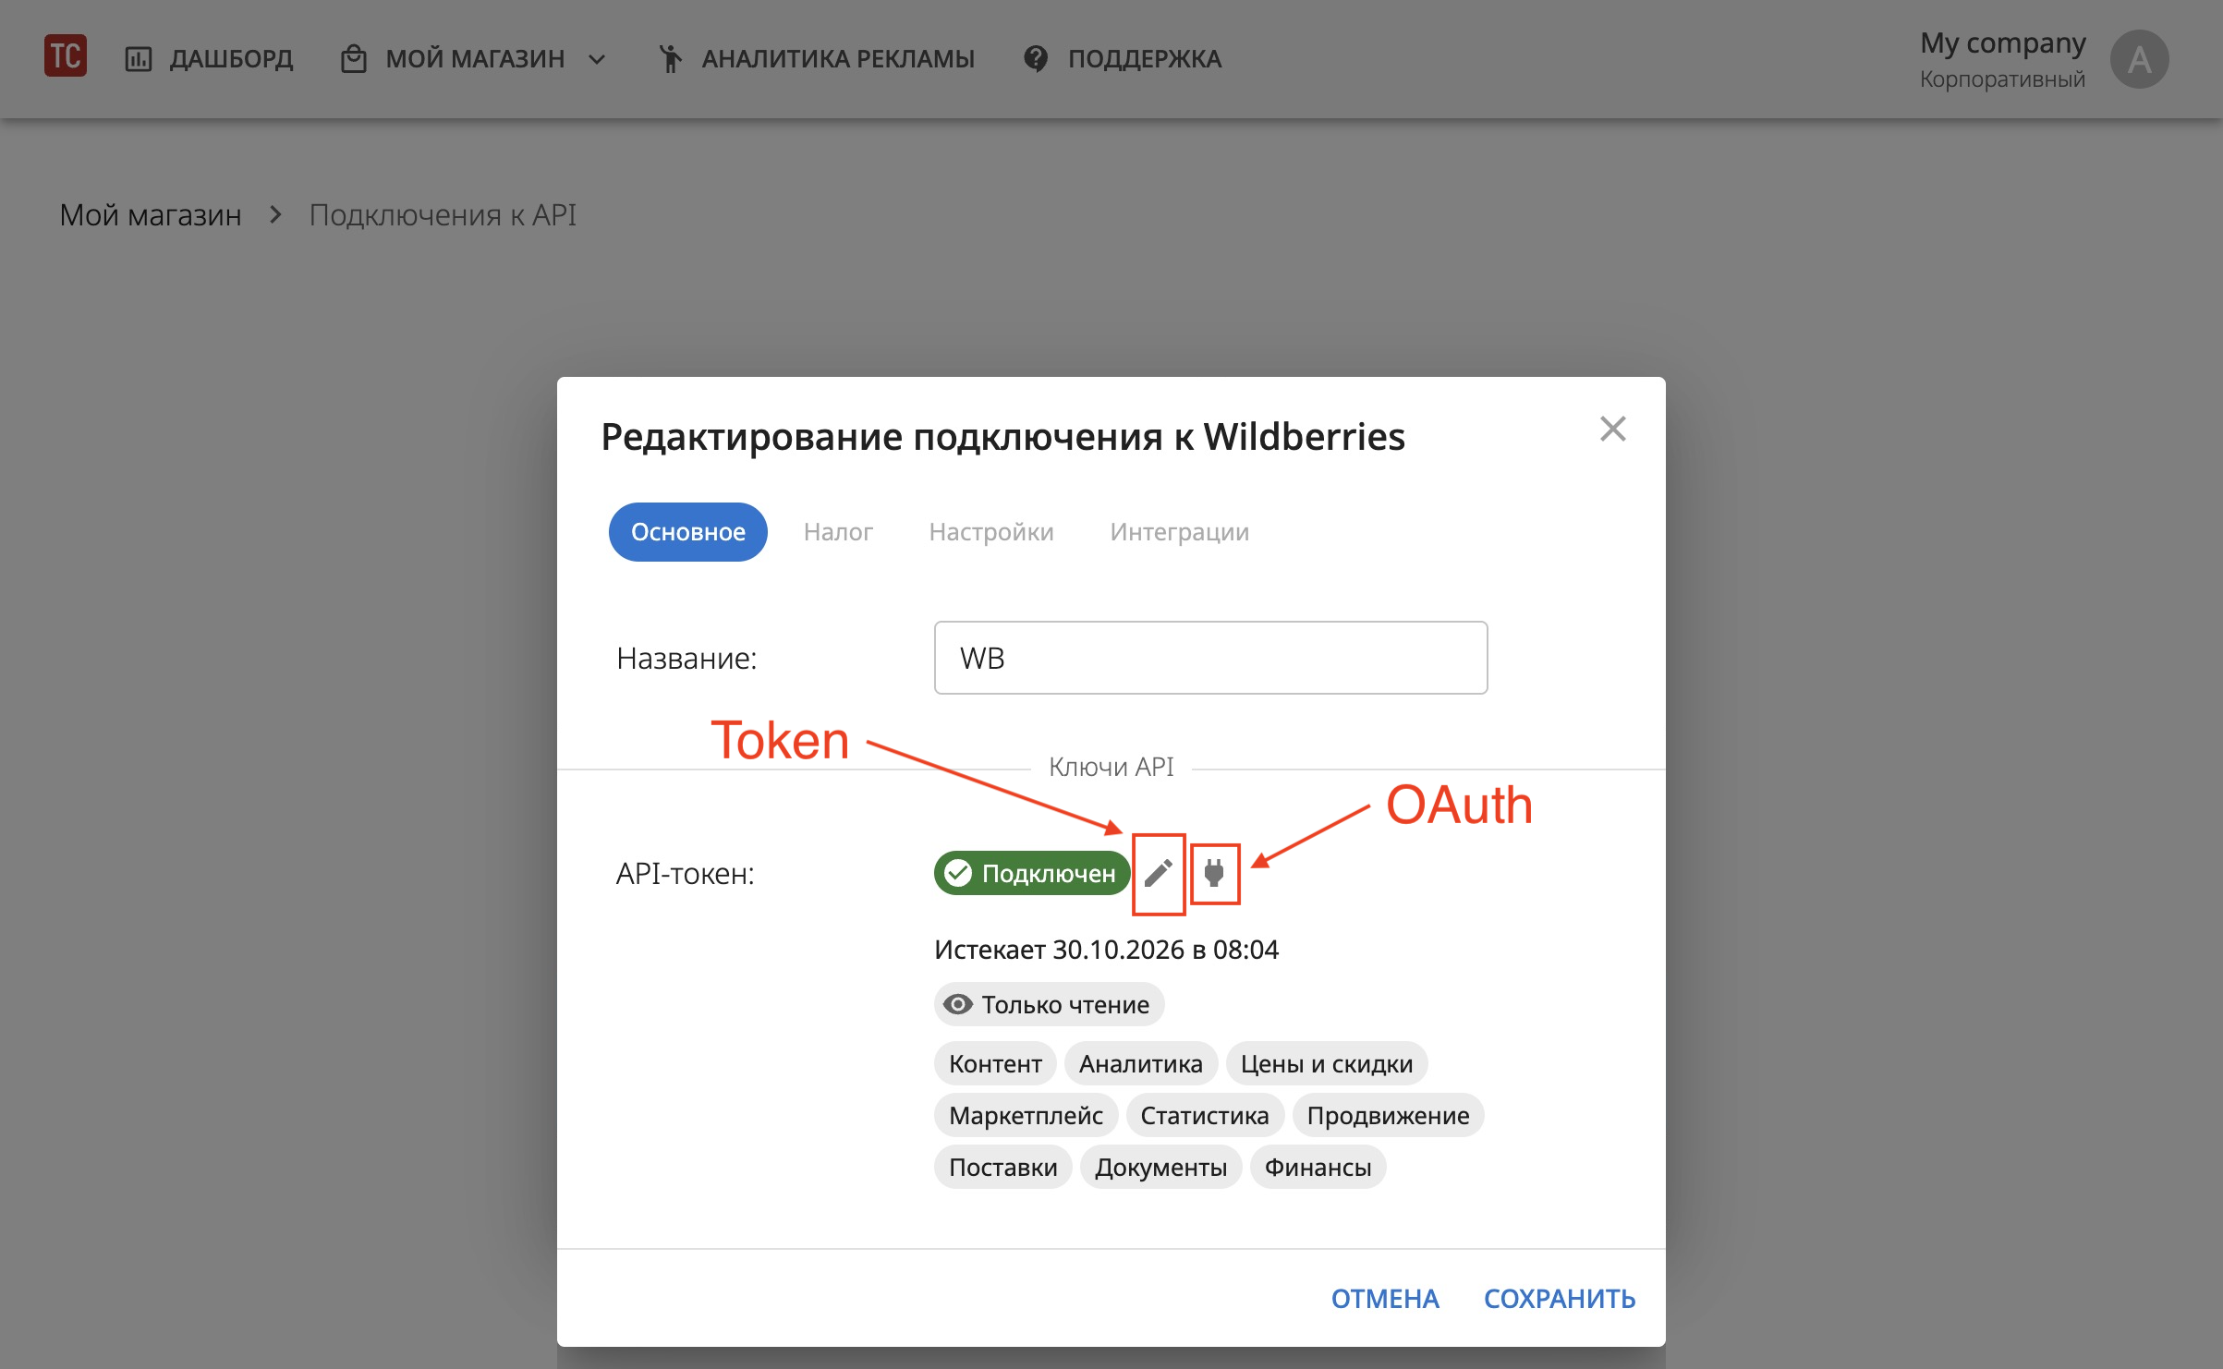Click the Только чтение chip
The image size is (2223, 1369).
pyautogui.click(x=1050, y=1004)
